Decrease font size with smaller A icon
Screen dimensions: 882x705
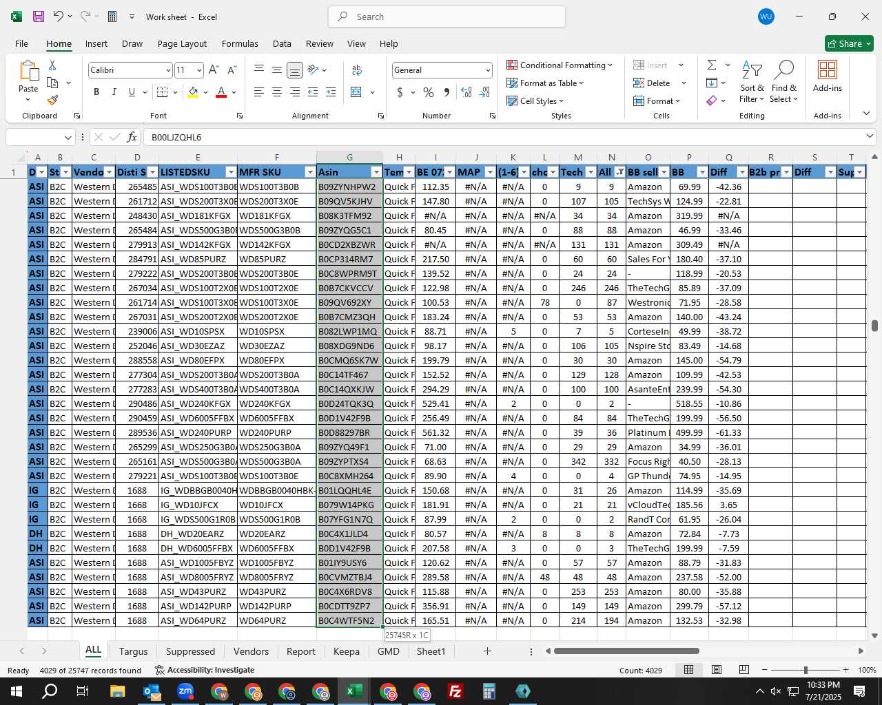point(232,70)
